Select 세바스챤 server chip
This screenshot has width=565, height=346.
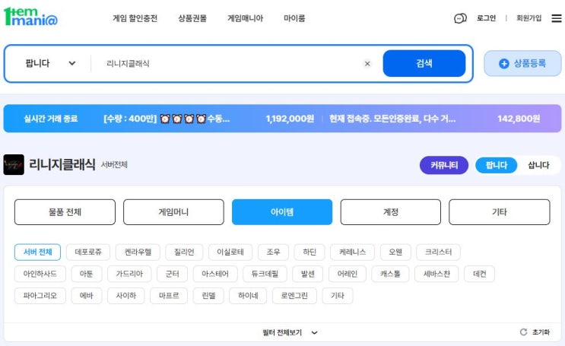tap(436, 274)
